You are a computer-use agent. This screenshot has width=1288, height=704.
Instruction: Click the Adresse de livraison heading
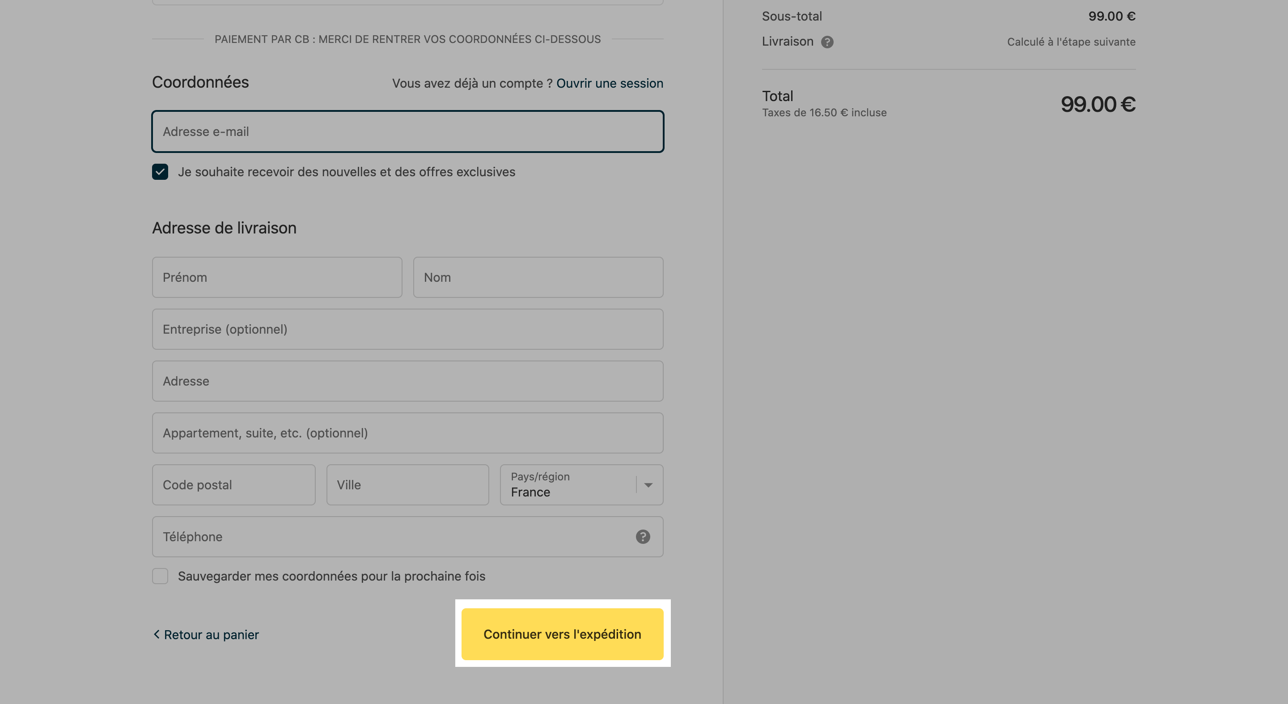tap(224, 228)
